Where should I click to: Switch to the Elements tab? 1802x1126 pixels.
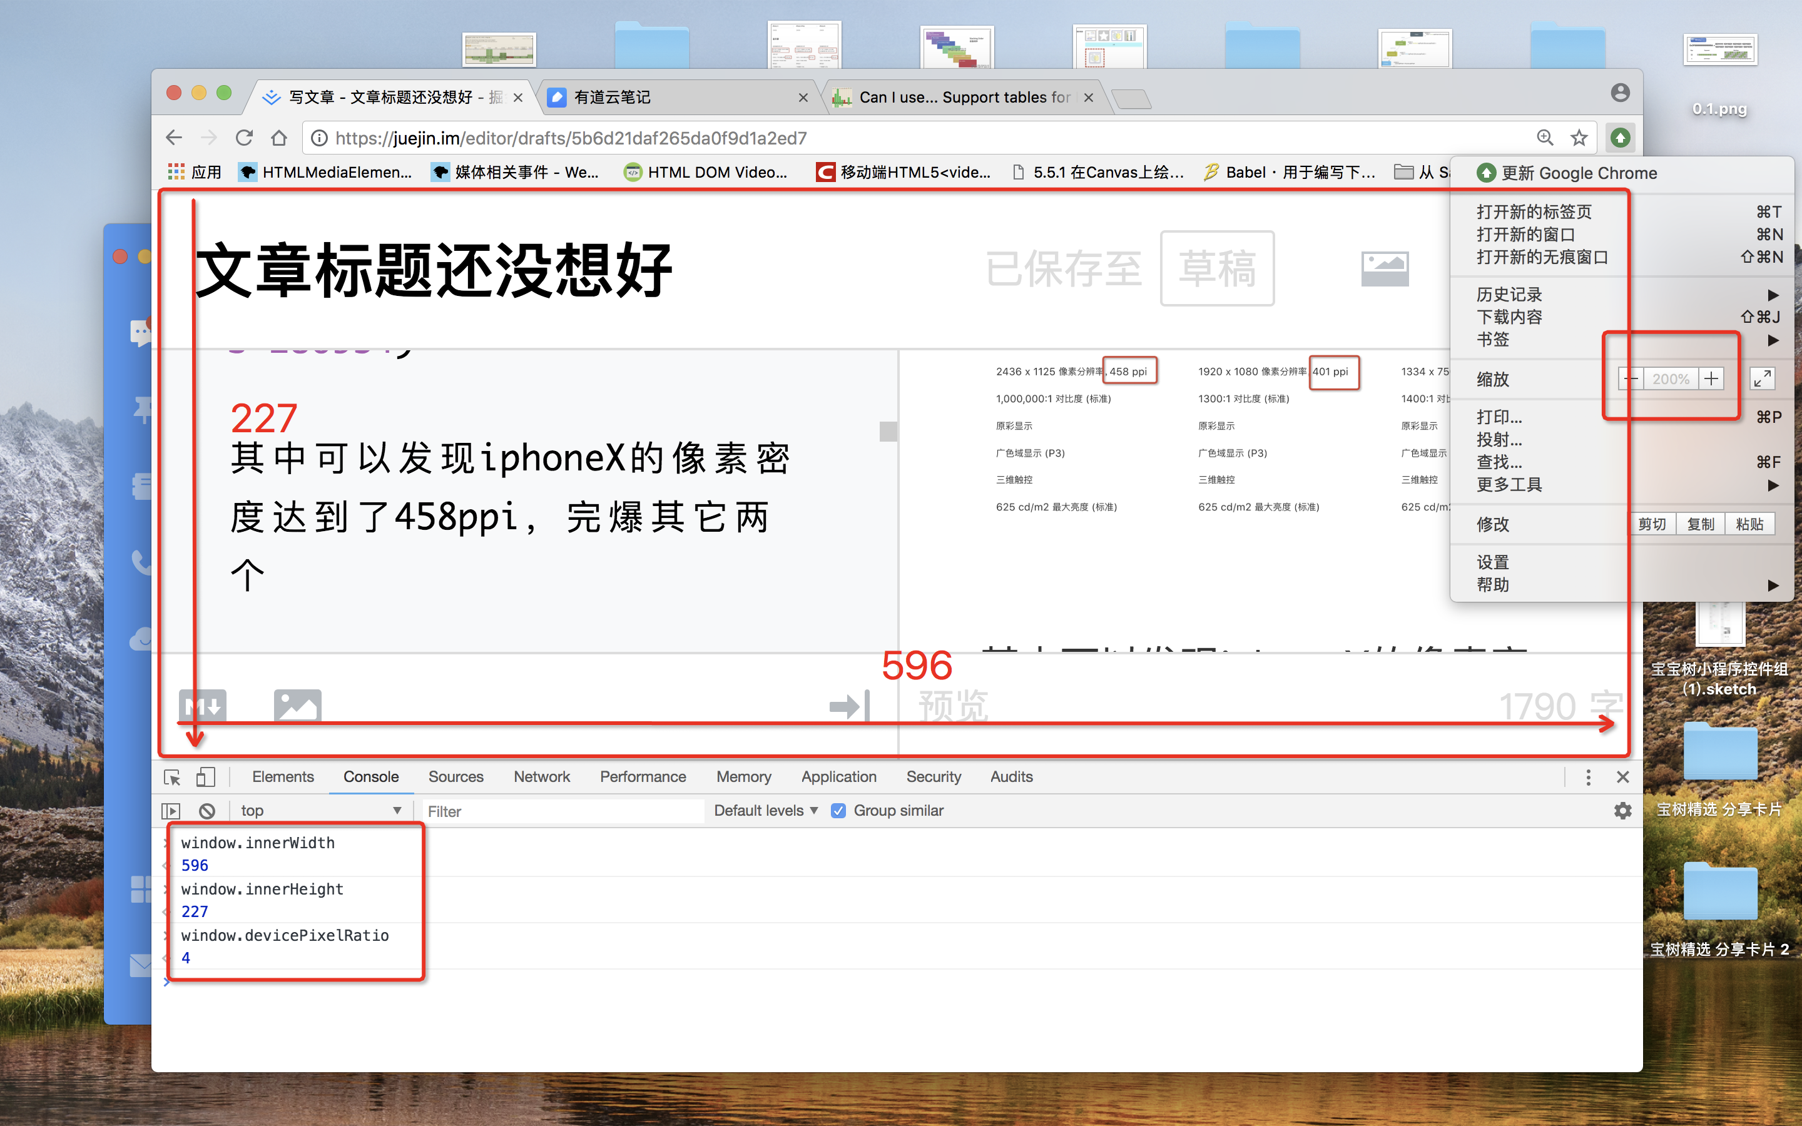pyautogui.click(x=283, y=777)
